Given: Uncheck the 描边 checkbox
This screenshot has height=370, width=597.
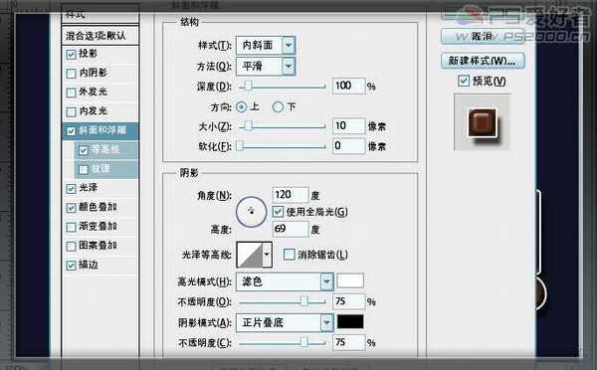Looking at the screenshot, I should coord(72,266).
